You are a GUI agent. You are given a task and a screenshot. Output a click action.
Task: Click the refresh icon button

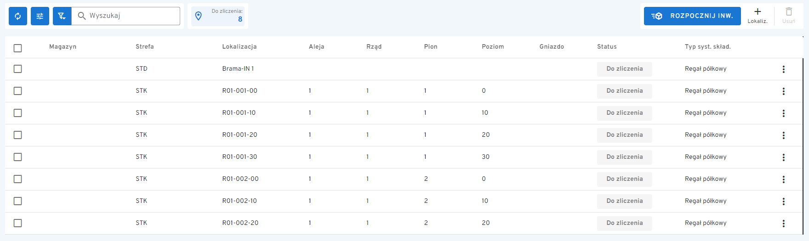click(x=18, y=16)
